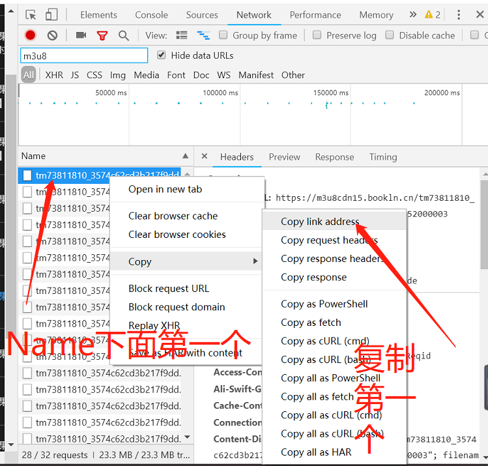
Task: Click the m3u8 filter text field
Action: [x=84, y=55]
